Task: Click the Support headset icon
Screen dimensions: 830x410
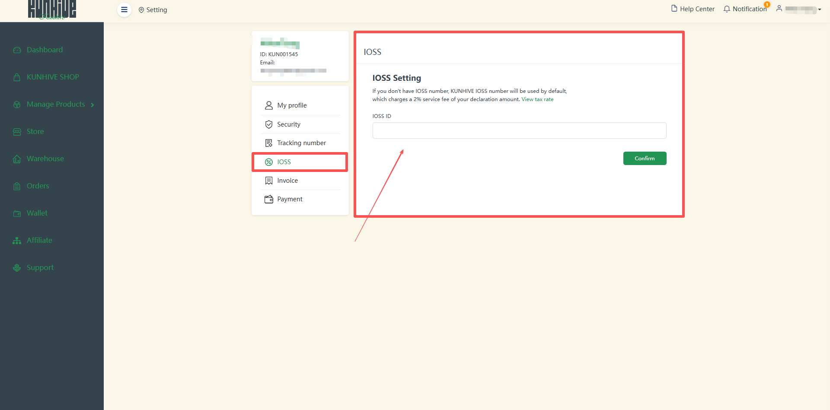Action: 17,268
